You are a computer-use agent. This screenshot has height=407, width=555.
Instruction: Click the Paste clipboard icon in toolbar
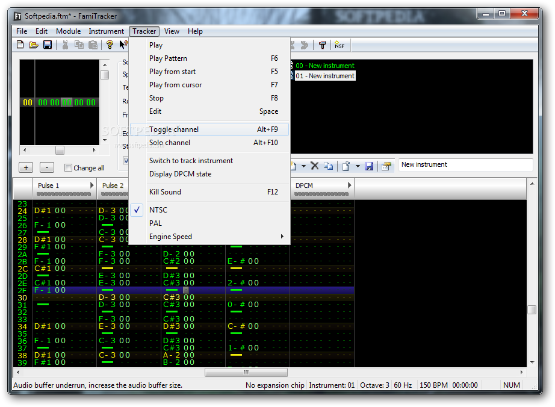[93, 45]
